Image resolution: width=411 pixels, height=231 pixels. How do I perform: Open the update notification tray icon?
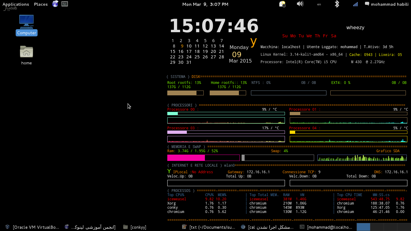click(282, 4)
